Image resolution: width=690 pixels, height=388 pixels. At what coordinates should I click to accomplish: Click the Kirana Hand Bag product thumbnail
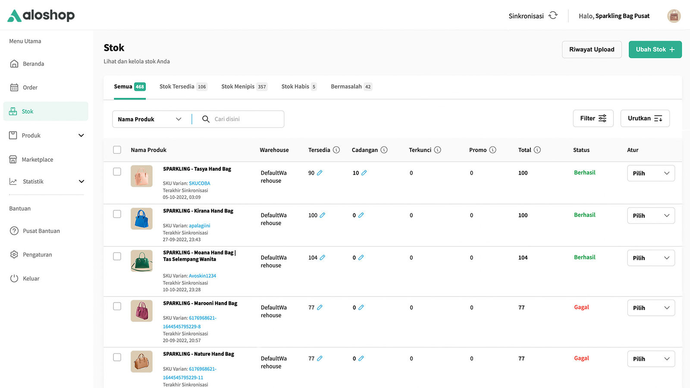click(141, 219)
